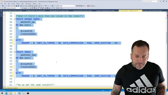
Task: Open File Explorer from the taskbar
Action: [11, 93]
